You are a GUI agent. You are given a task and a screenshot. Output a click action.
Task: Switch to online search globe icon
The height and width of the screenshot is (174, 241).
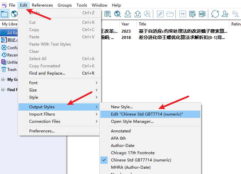coord(14,14)
